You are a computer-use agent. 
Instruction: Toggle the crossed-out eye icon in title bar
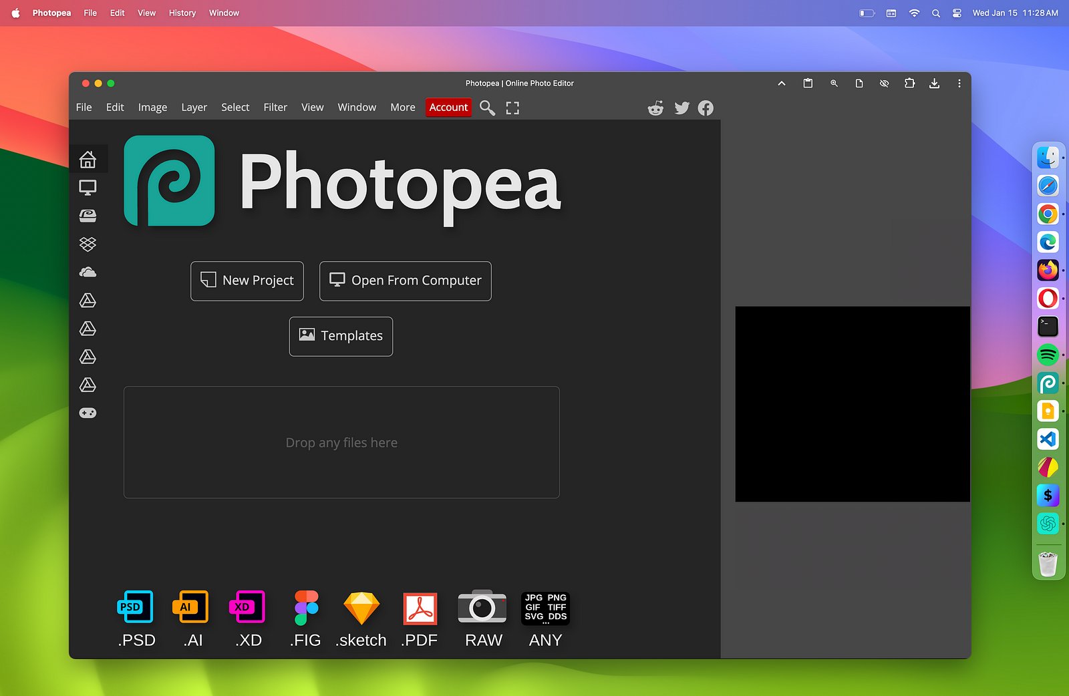[884, 83]
